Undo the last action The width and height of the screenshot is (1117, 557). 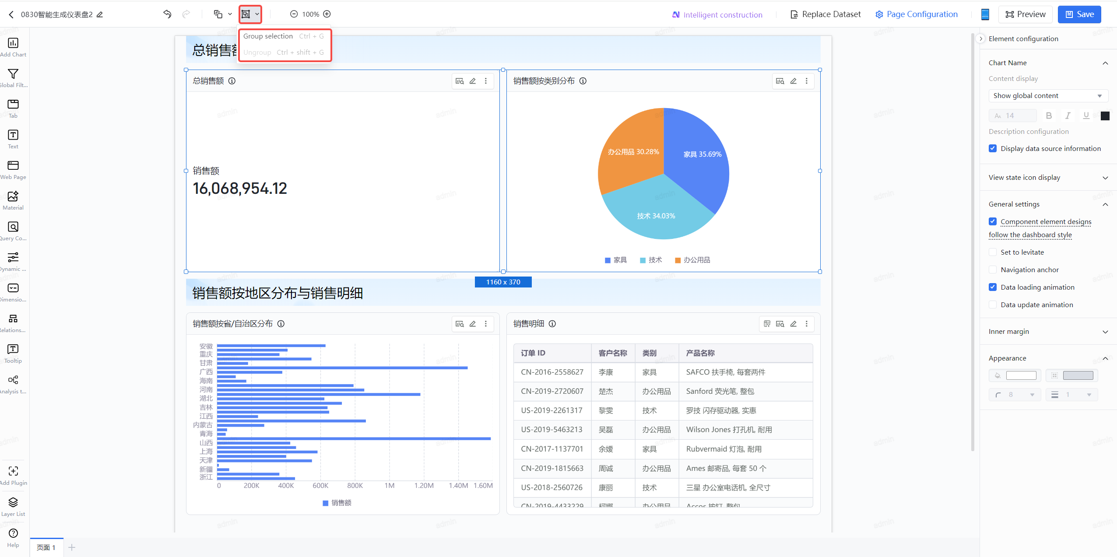[167, 14]
